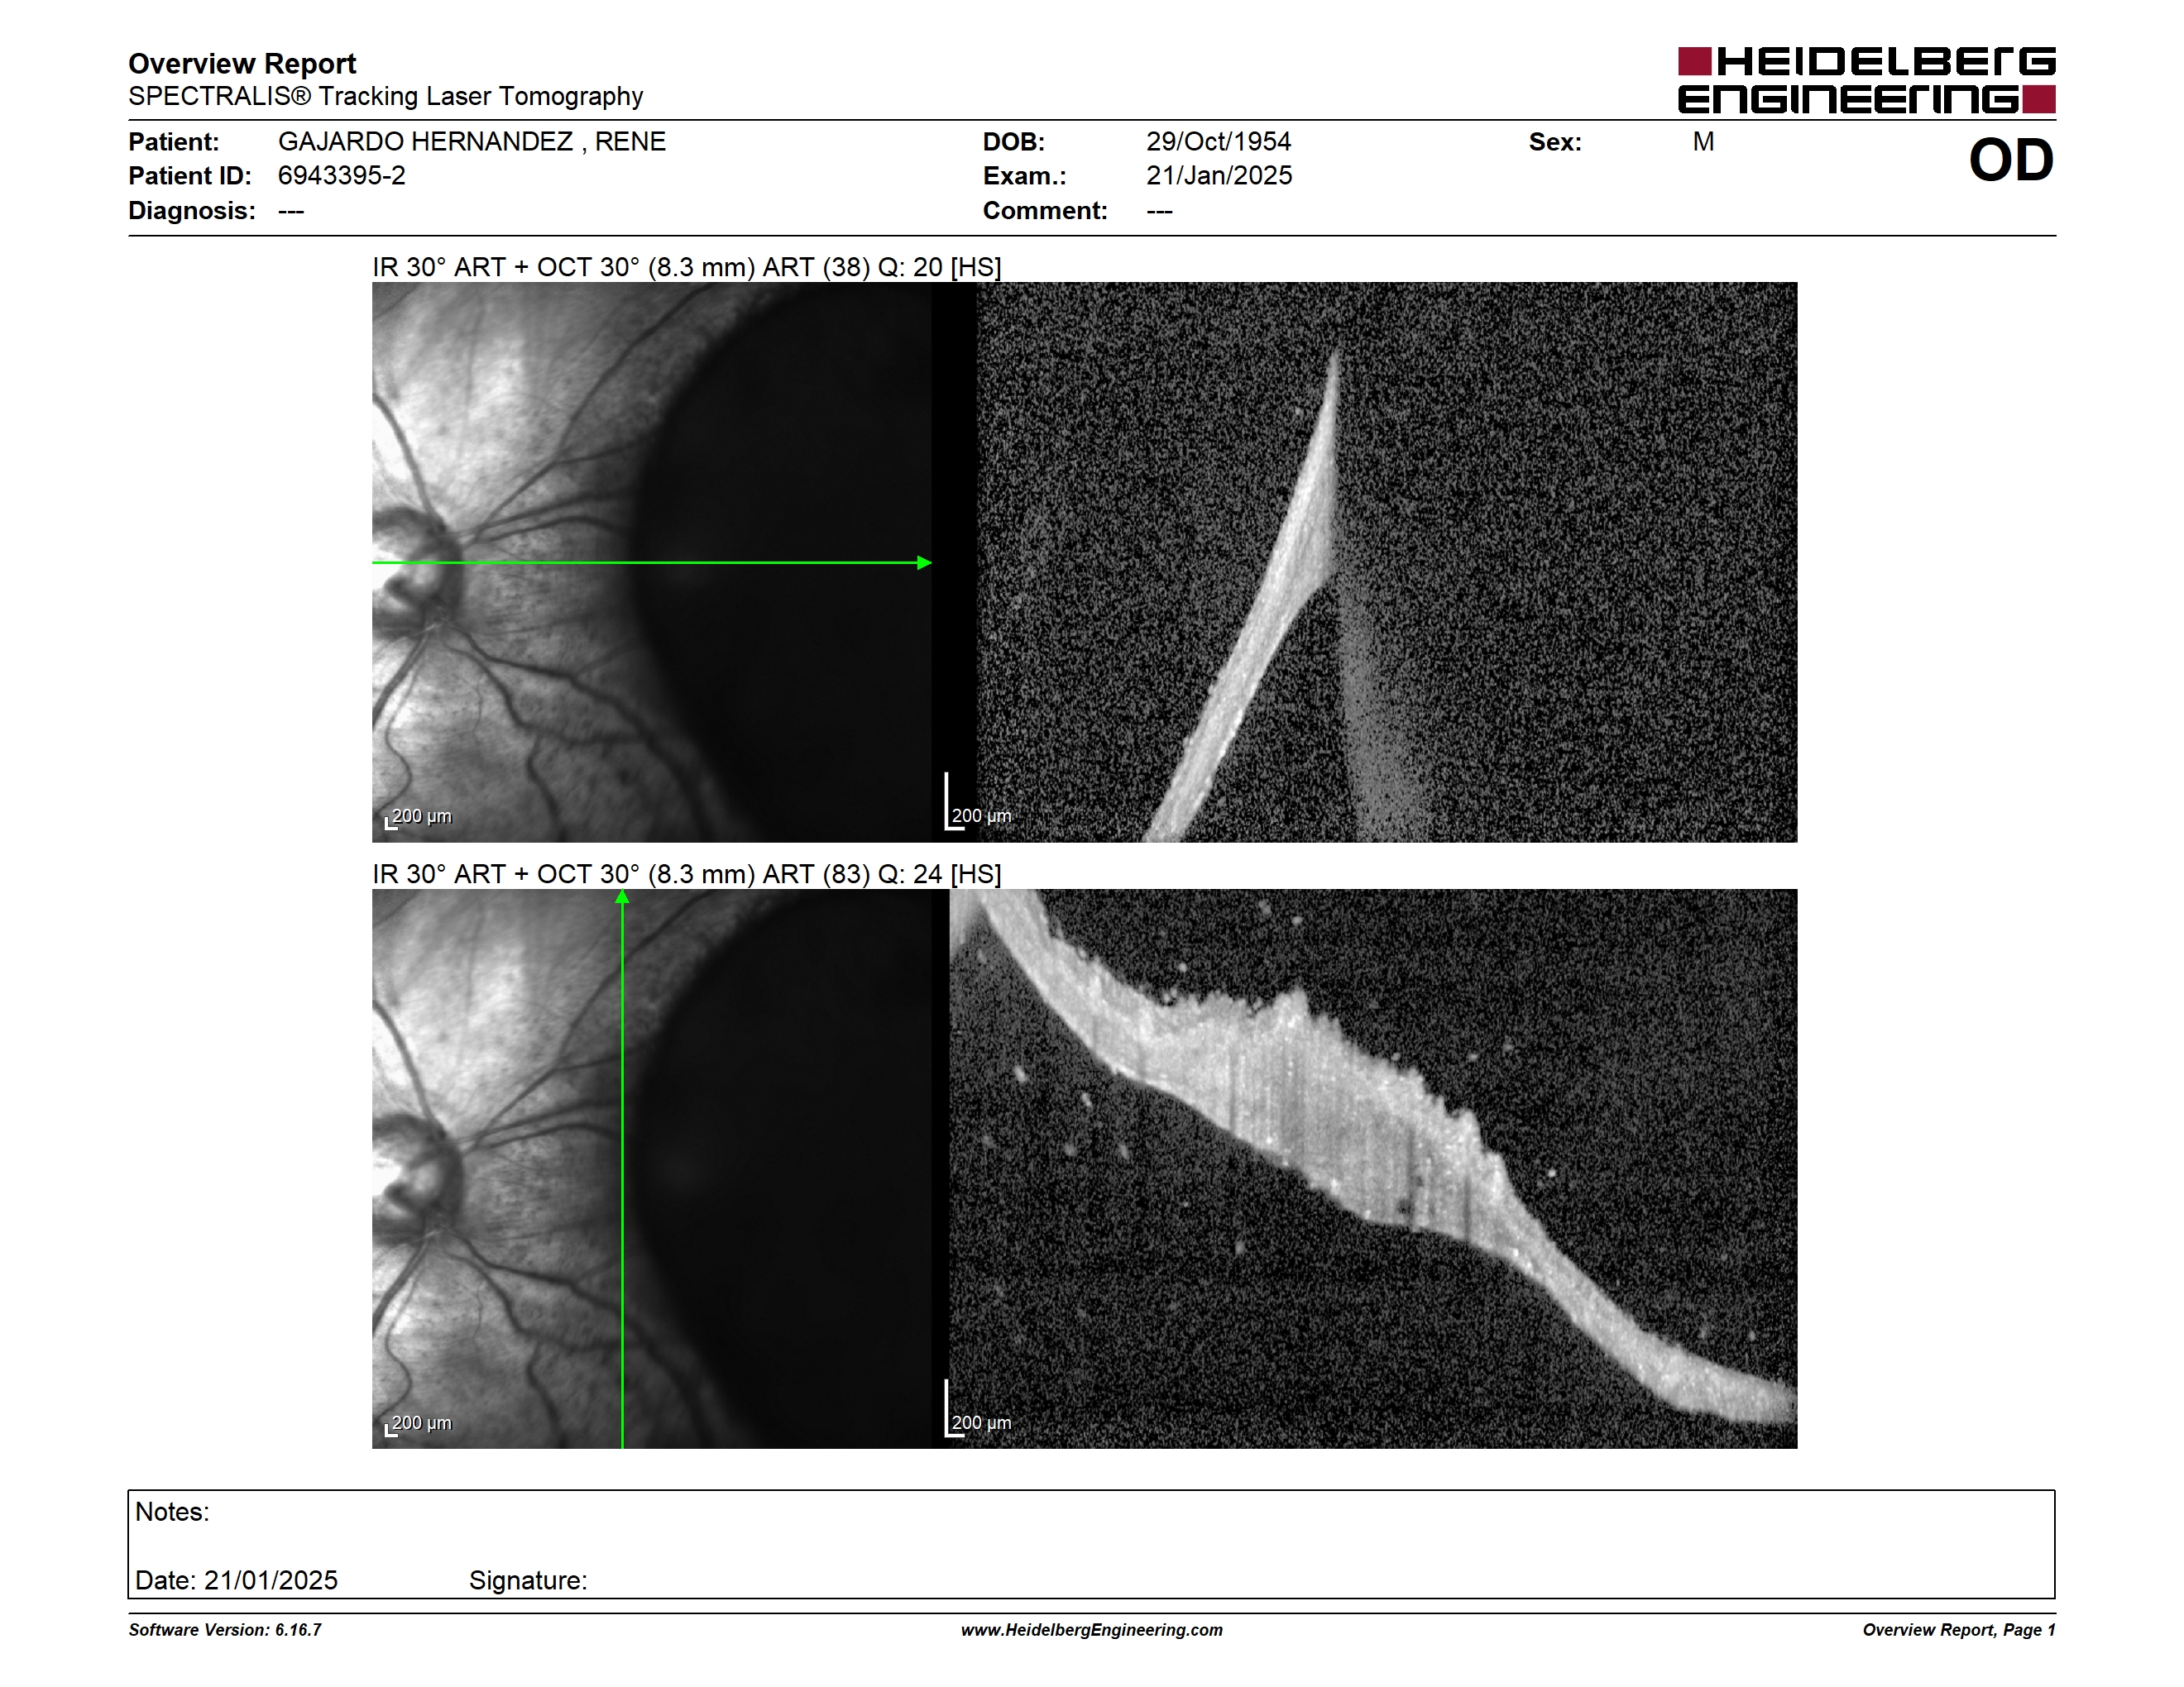The height and width of the screenshot is (1687, 2184).
Task: Click vertical green scan line arrowhead
Action: [x=622, y=896]
